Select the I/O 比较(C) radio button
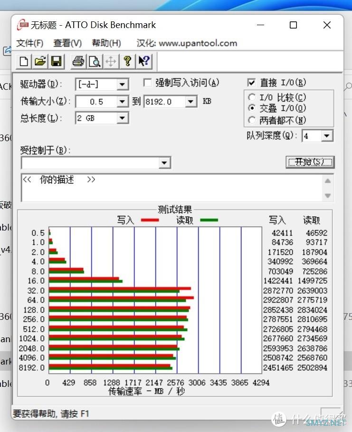The image size is (352, 432). click(251, 97)
